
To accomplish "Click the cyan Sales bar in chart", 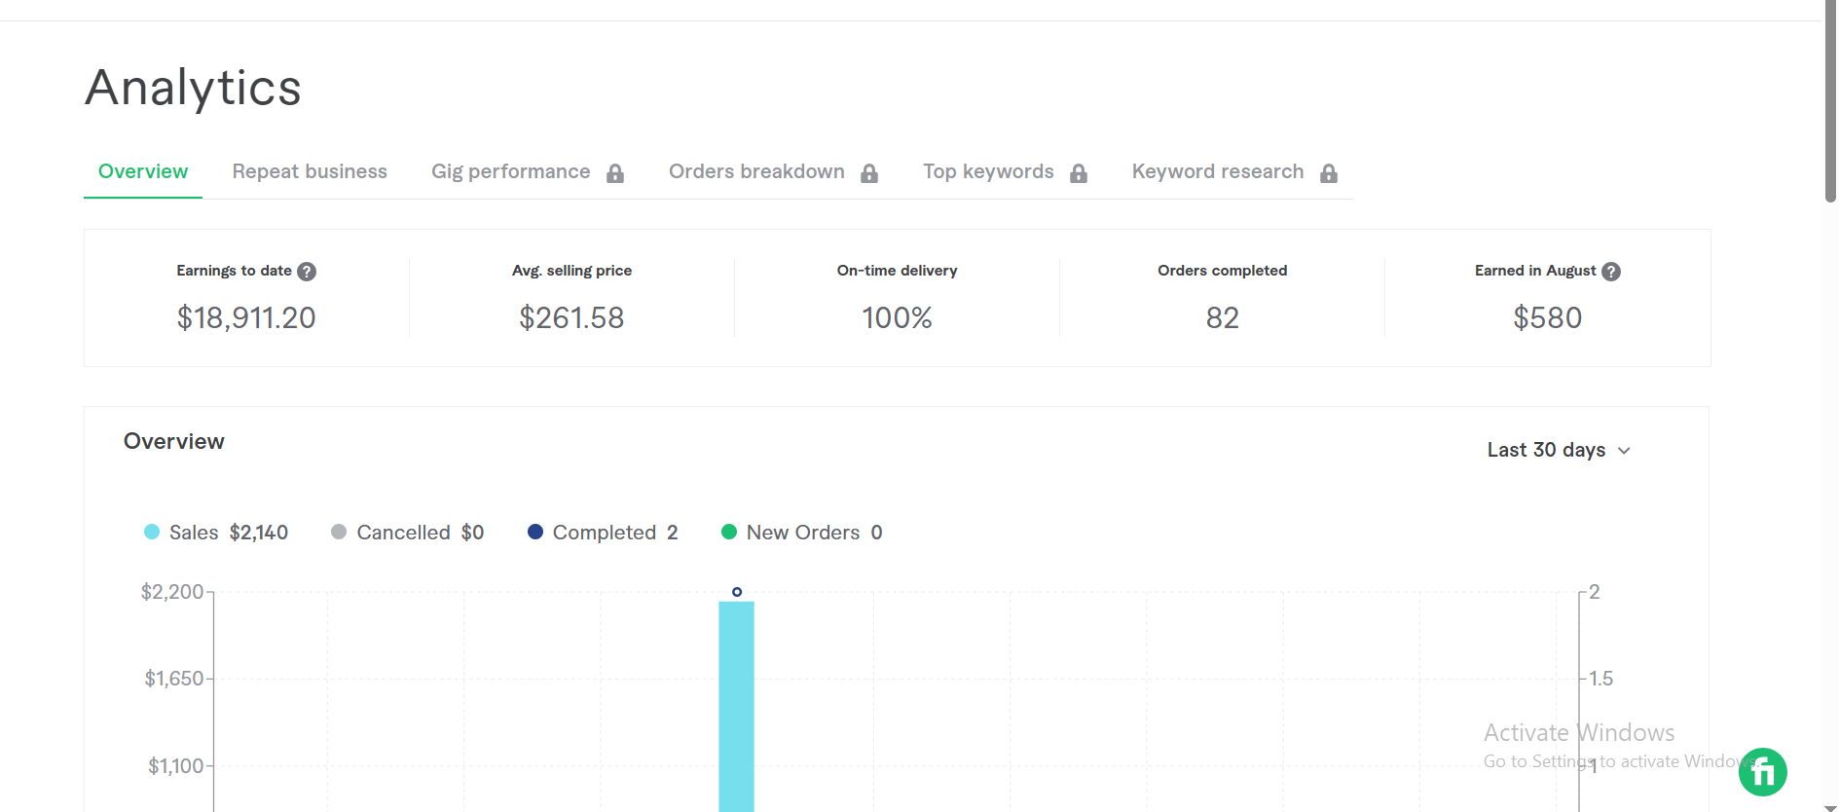I will (x=736, y=706).
